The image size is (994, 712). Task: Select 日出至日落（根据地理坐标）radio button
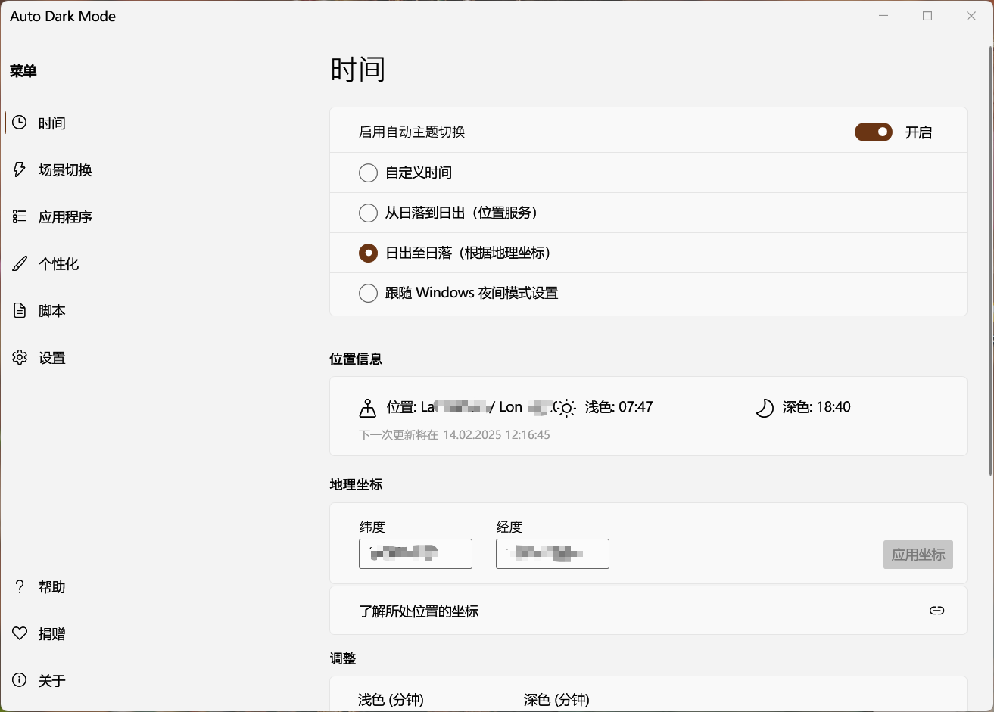368,253
